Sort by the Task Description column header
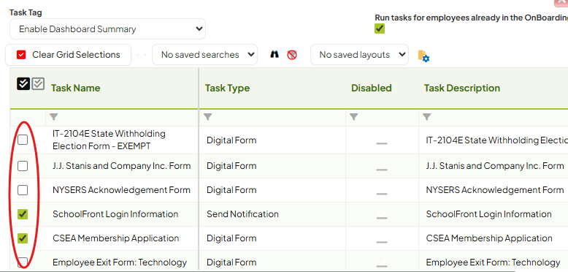Viewport: 568px width, 272px height. [x=462, y=88]
